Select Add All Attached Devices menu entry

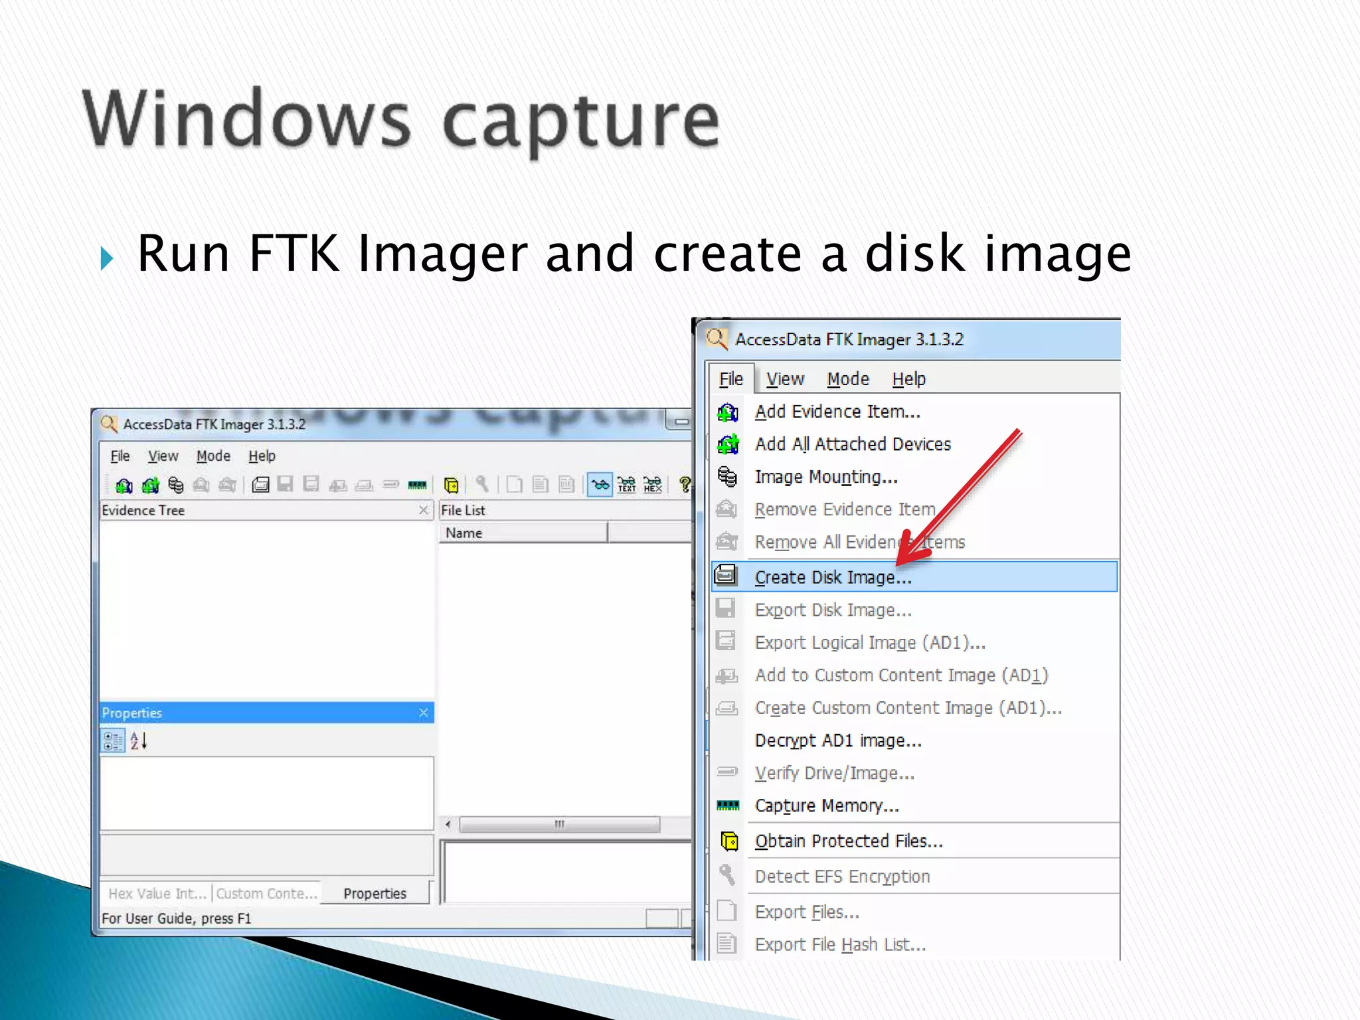[915, 444]
